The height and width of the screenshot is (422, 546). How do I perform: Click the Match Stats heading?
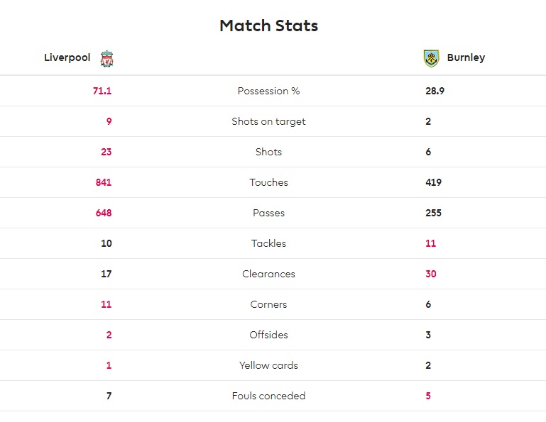[269, 26]
